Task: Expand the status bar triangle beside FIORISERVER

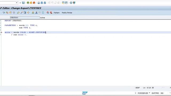Action: (135, 93)
